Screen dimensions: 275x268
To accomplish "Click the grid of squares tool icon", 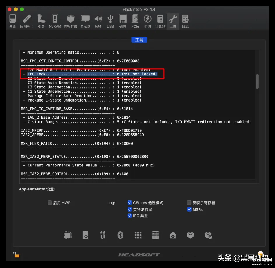I will click(138, 235).
